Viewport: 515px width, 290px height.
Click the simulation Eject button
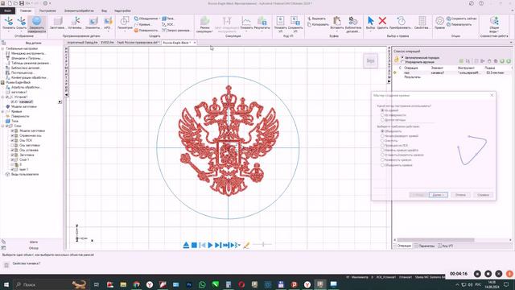click(186, 245)
